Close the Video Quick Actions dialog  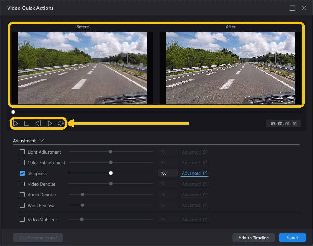[x=304, y=8]
